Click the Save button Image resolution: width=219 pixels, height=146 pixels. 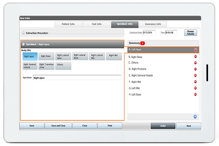32,126
